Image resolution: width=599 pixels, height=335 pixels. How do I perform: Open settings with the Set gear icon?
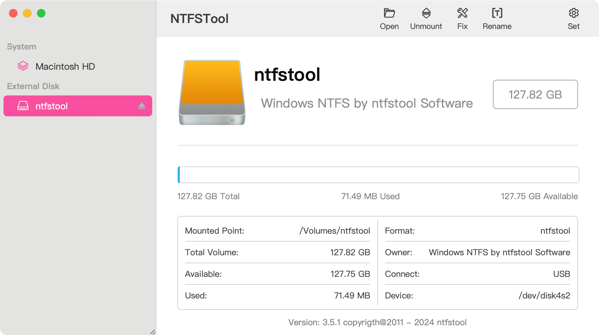574,13
